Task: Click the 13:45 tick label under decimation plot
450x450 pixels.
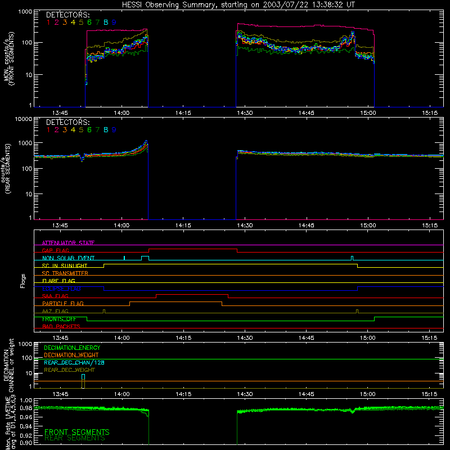Action: click(x=60, y=394)
